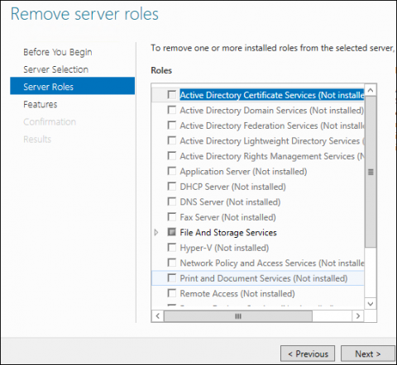Select the Remote Access (Not installed) label
The height and width of the screenshot is (365, 397).
pyautogui.click(x=237, y=294)
